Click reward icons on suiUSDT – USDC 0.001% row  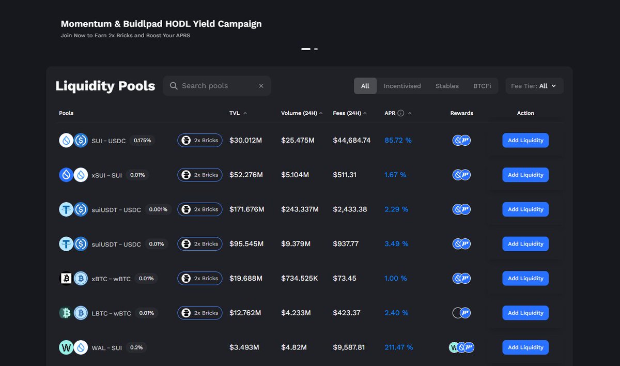461,209
